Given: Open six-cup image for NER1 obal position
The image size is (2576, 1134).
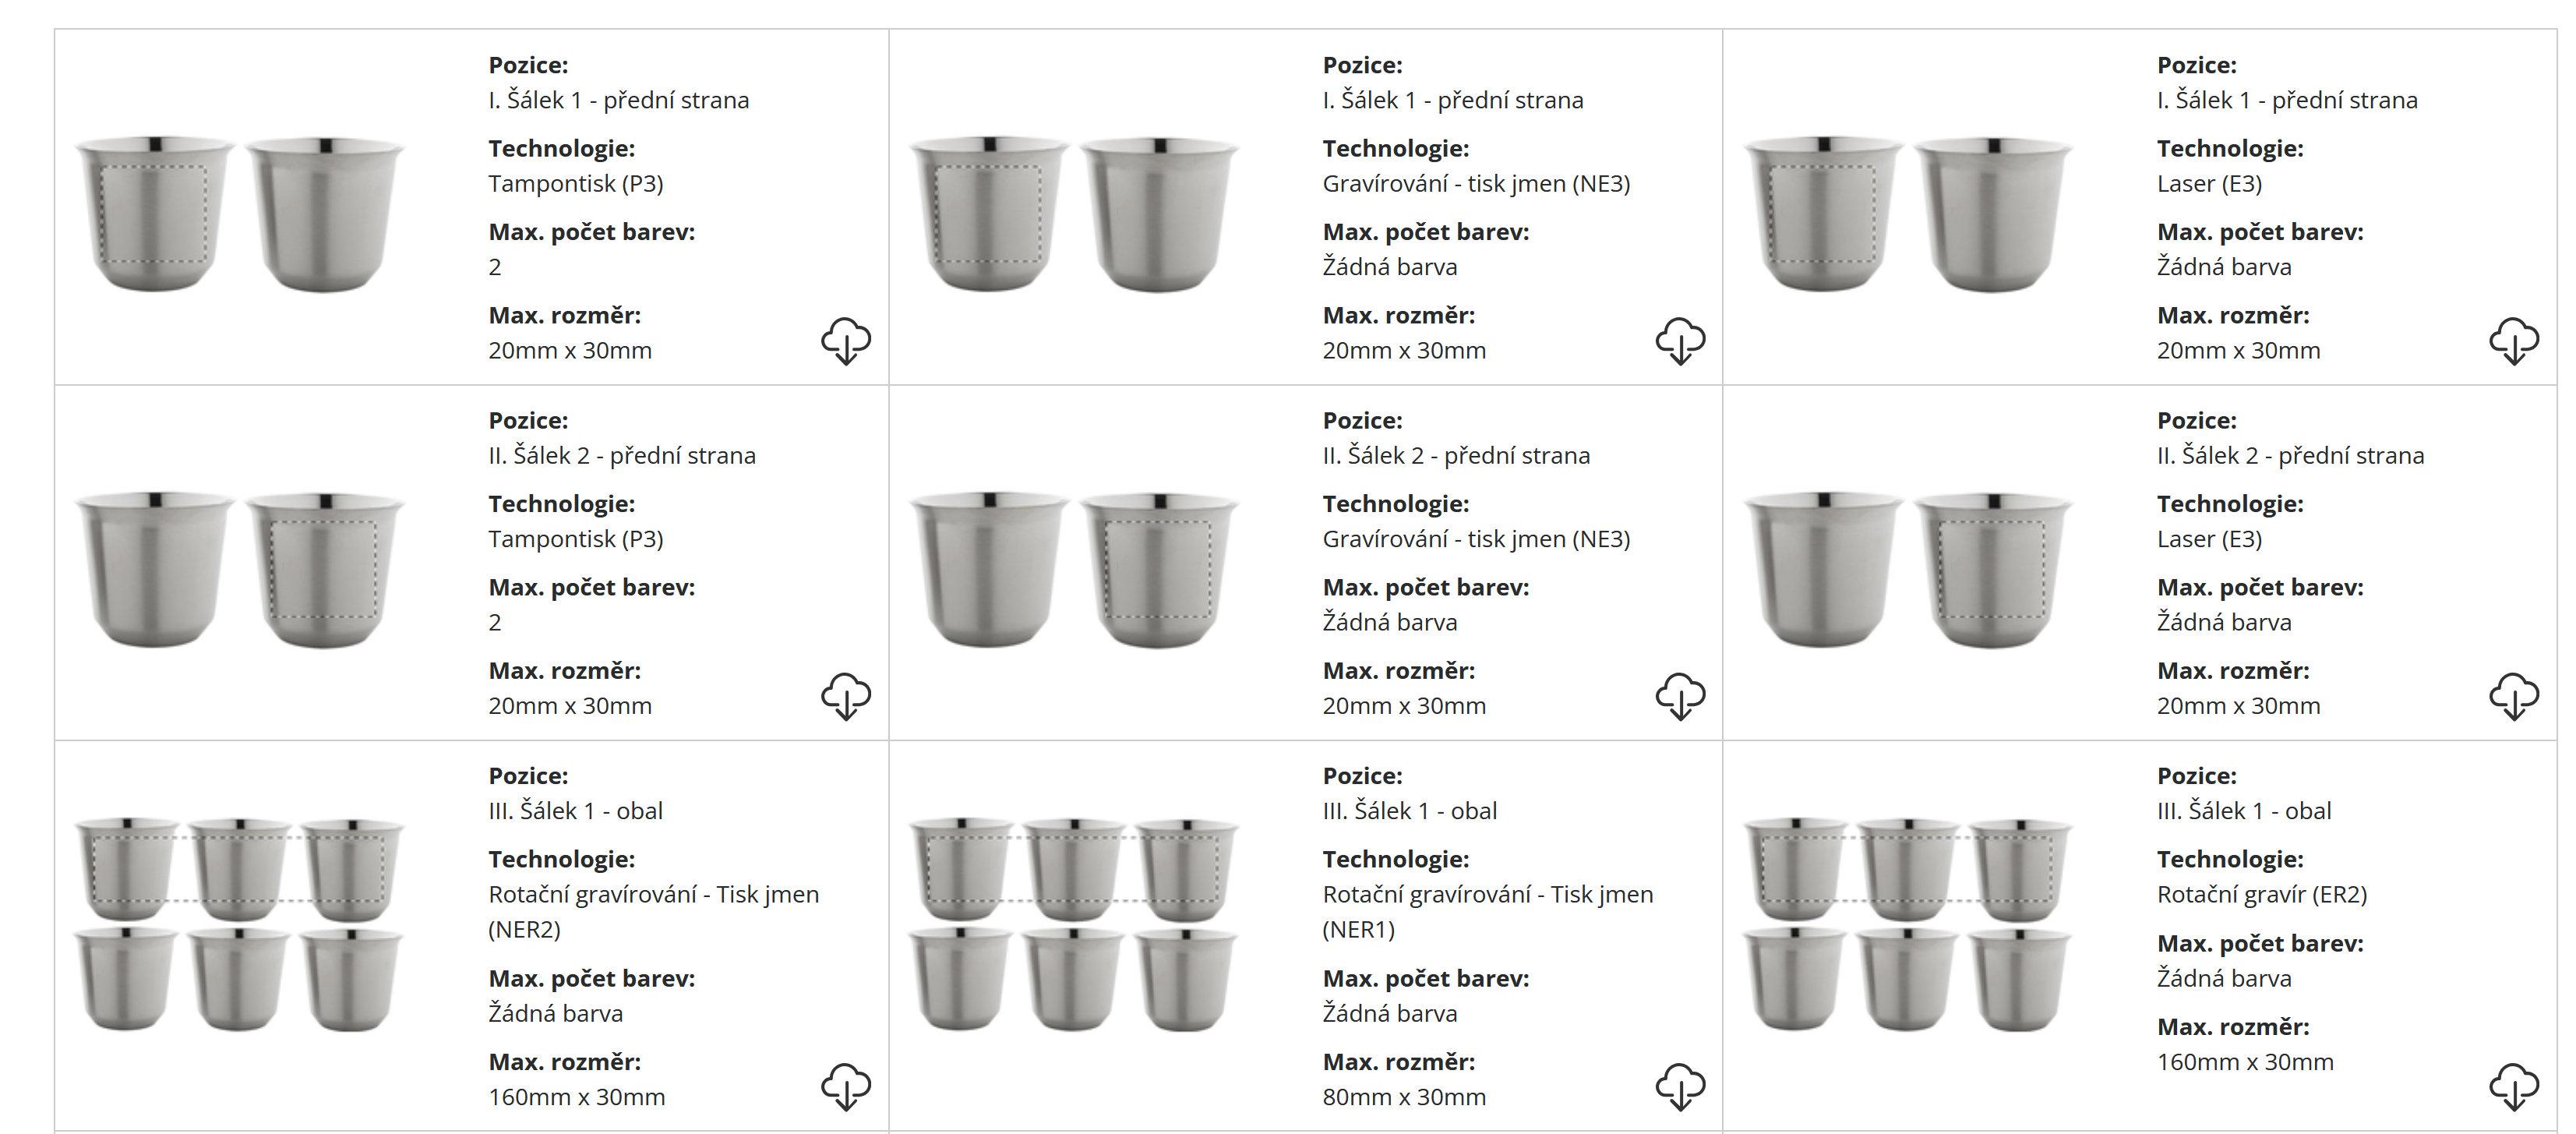Looking at the screenshot, I should 1074,925.
